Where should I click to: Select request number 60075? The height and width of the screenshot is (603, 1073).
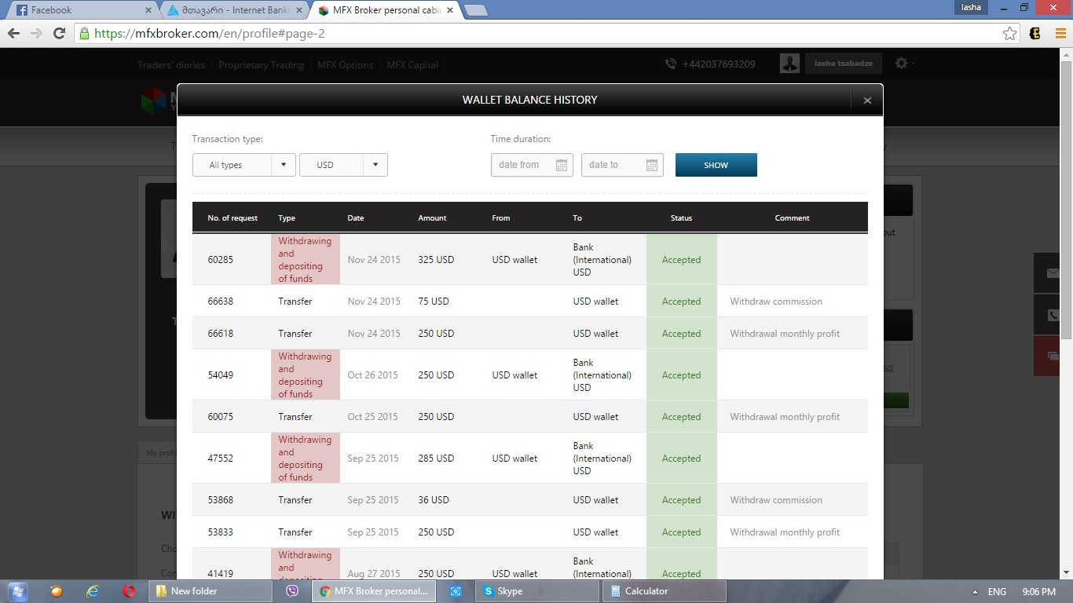tap(221, 417)
